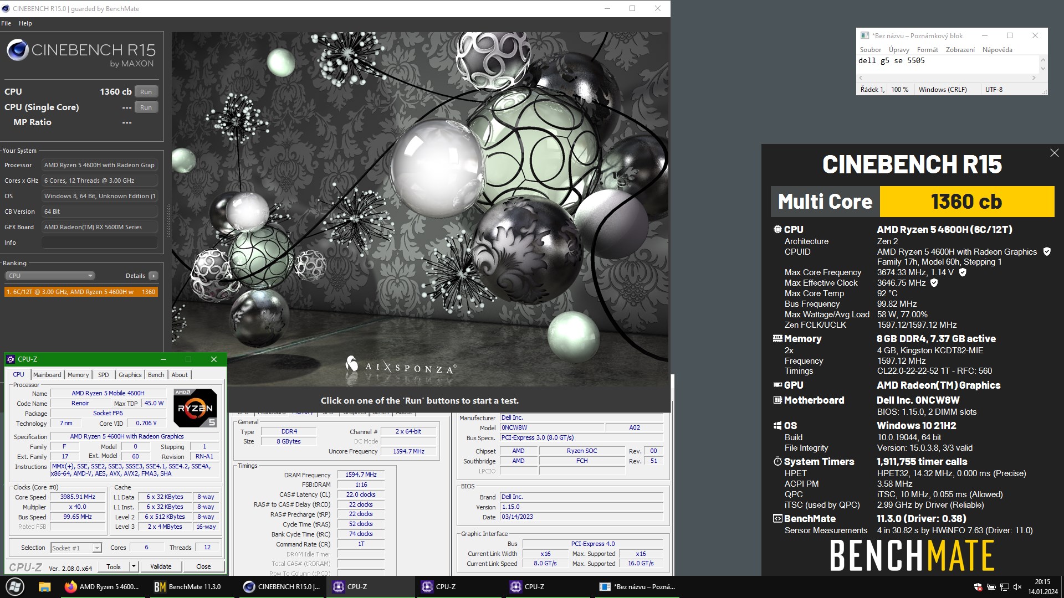This screenshot has height=598, width=1064.
Task: Click the verified shield next to Max Effective Clock
Action: click(x=934, y=283)
